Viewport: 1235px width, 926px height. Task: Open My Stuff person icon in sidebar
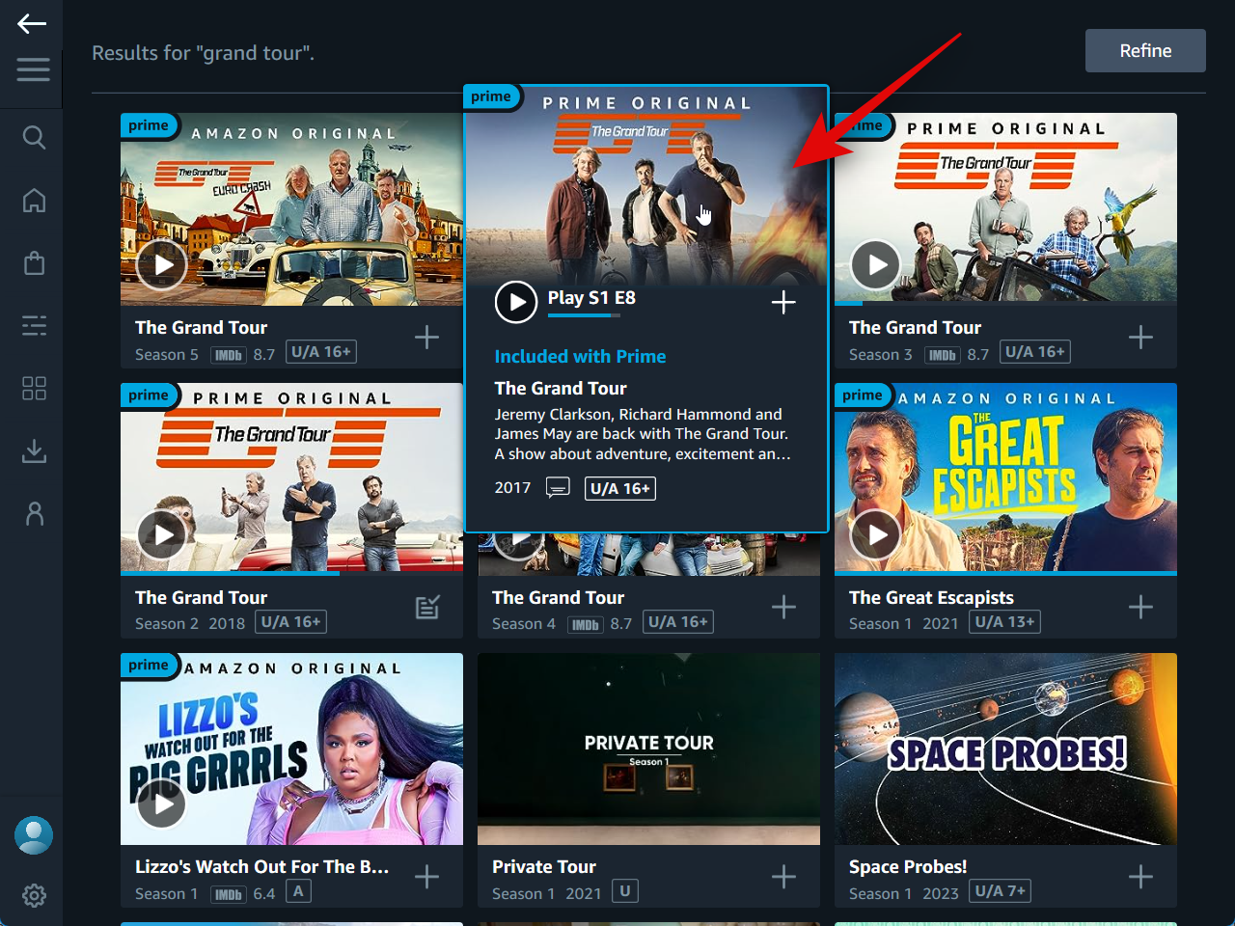[x=34, y=513]
